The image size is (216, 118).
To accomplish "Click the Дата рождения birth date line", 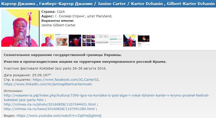I will coord(27,75).
